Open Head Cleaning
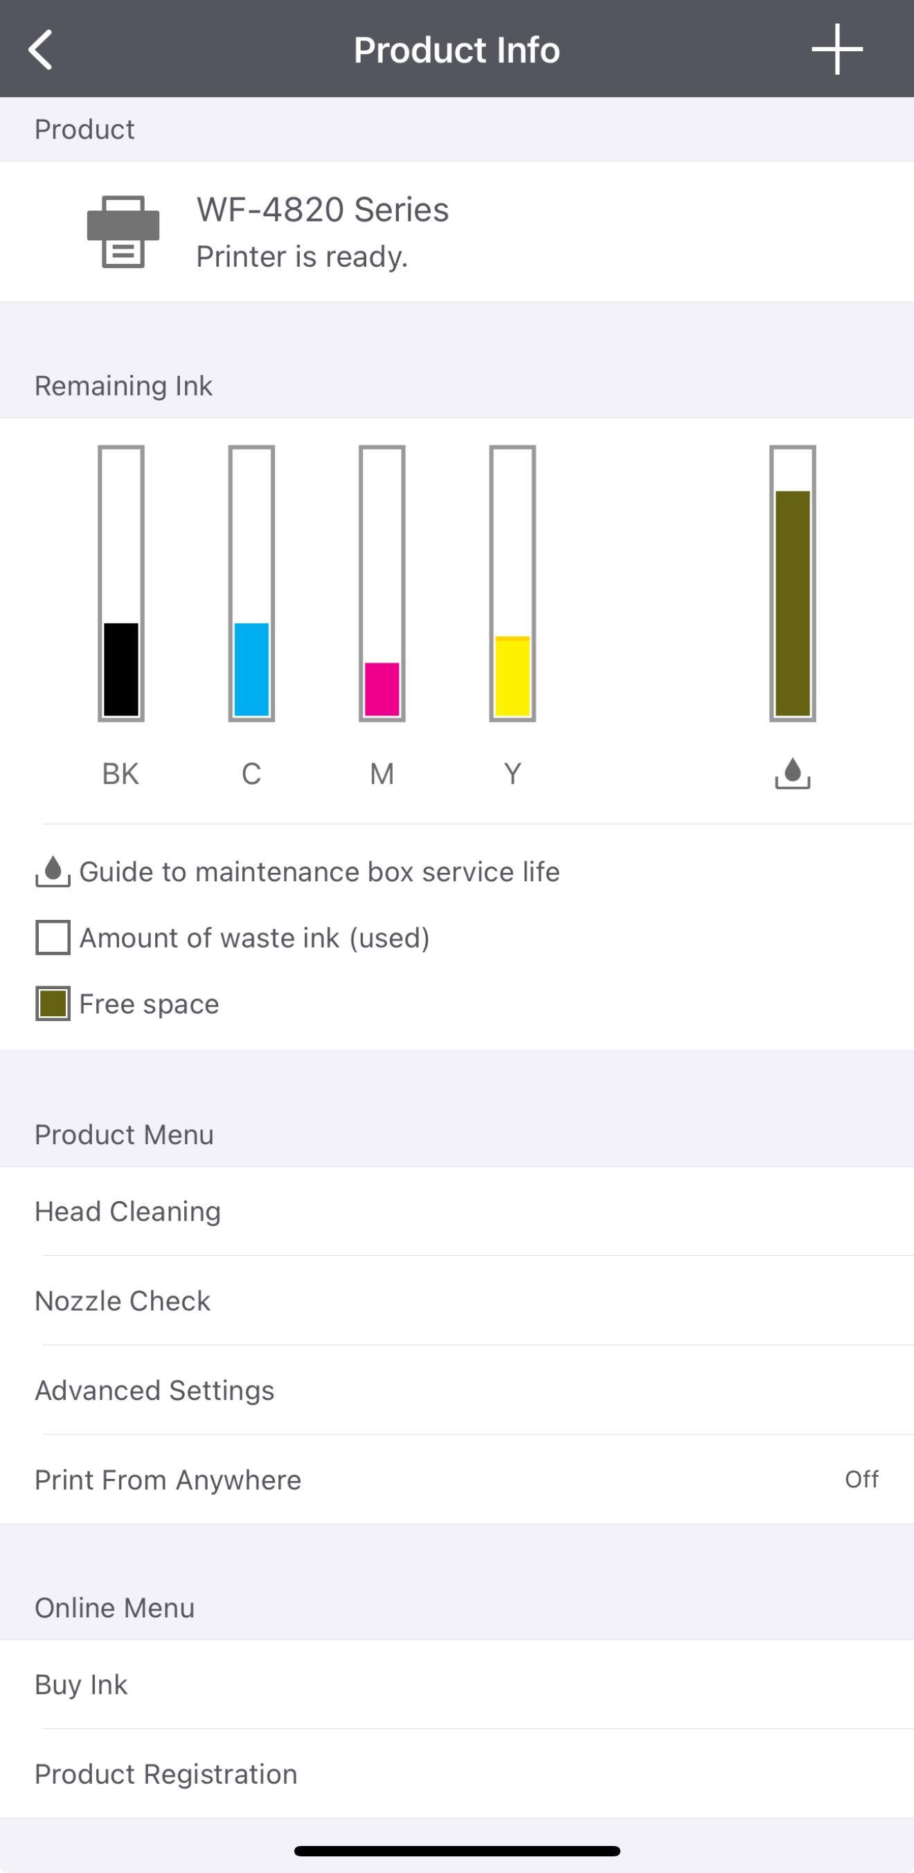The width and height of the screenshot is (914, 1873). [128, 1211]
